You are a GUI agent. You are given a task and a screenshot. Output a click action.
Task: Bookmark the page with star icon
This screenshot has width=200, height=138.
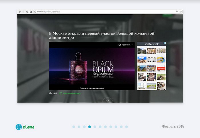[181, 12]
